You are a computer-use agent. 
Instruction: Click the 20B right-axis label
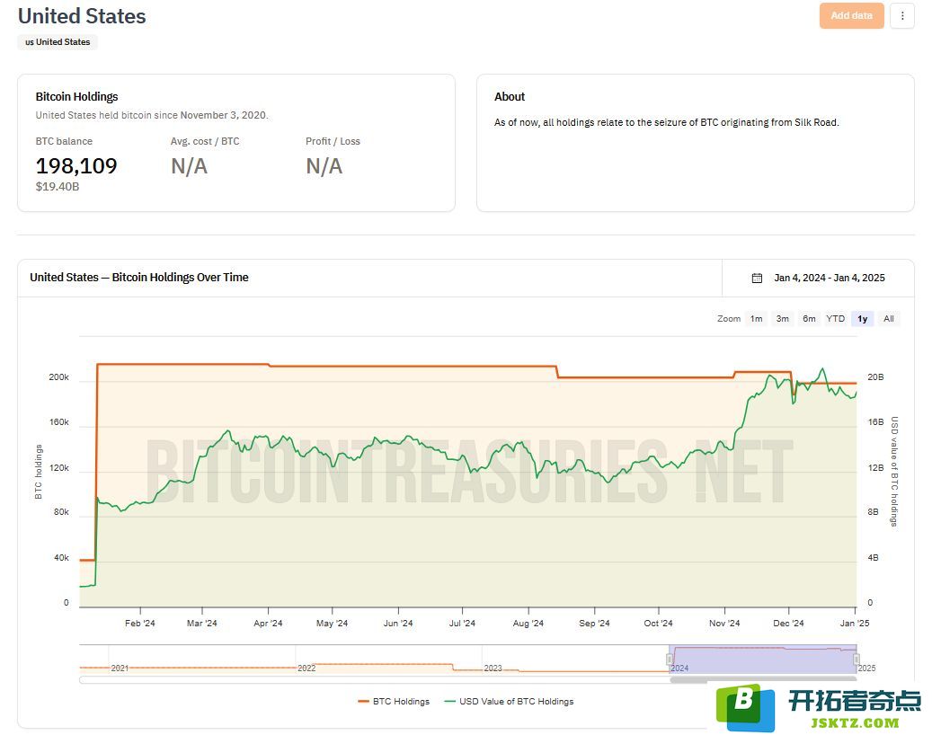coord(875,377)
